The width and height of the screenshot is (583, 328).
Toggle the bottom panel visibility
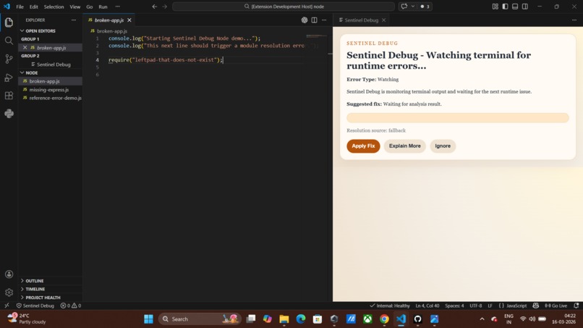tap(515, 7)
